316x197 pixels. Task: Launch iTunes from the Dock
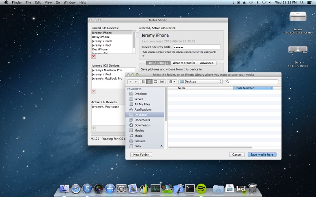click(87, 189)
